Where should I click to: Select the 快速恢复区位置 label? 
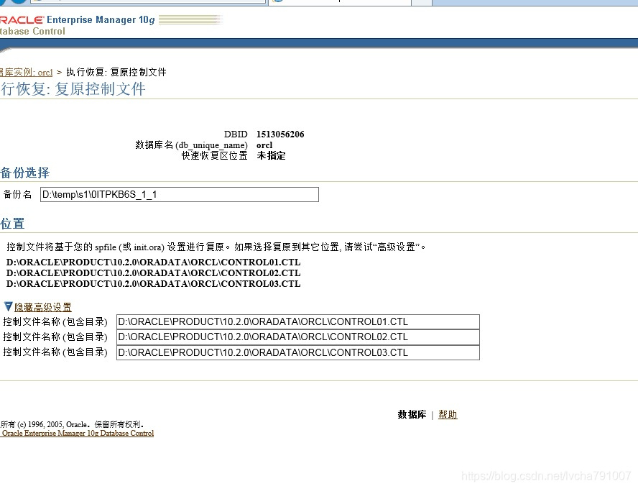click(x=214, y=155)
